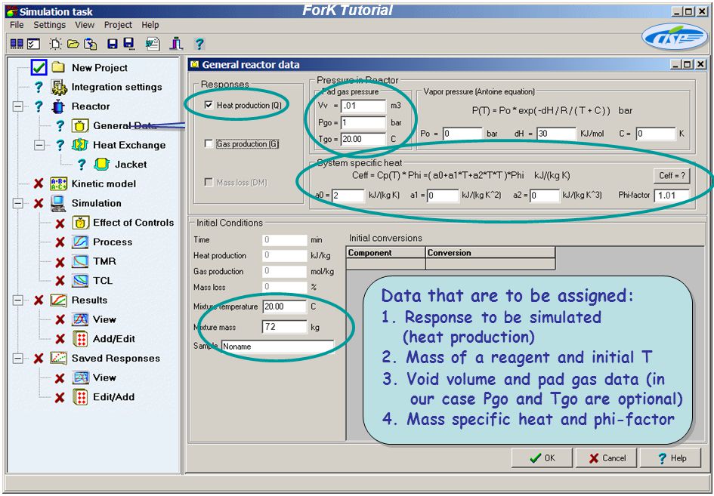
Task: Collapse the Heat Exchange tree node
Action: [39, 145]
